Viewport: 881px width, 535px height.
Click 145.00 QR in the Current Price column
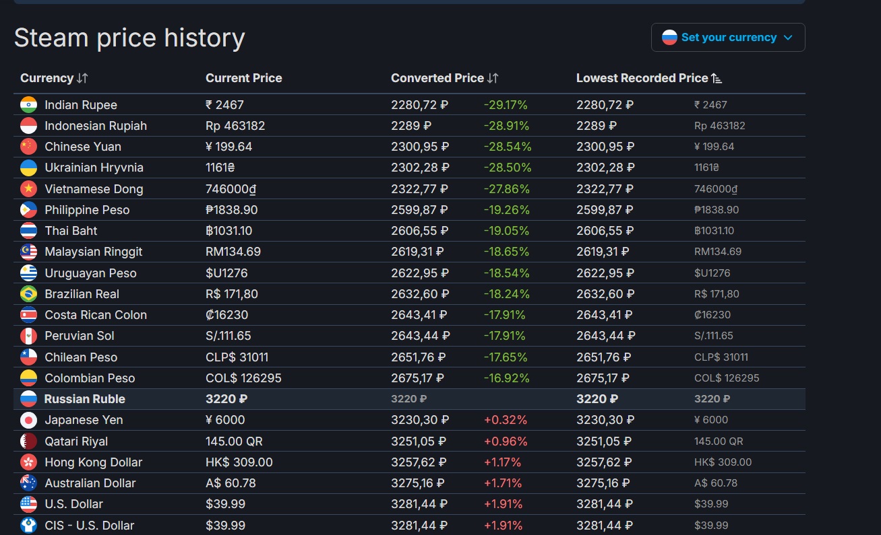pos(234,441)
